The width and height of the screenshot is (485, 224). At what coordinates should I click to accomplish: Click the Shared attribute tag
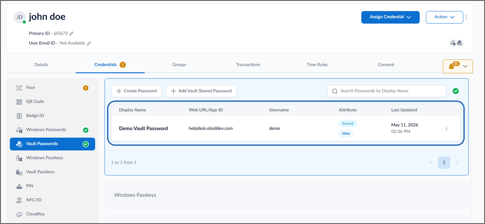point(348,123)
